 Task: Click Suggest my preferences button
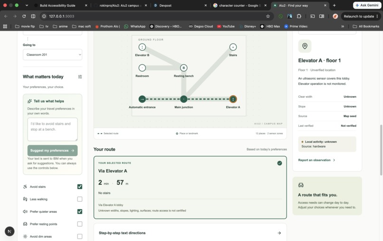click(x=53, y=151)
